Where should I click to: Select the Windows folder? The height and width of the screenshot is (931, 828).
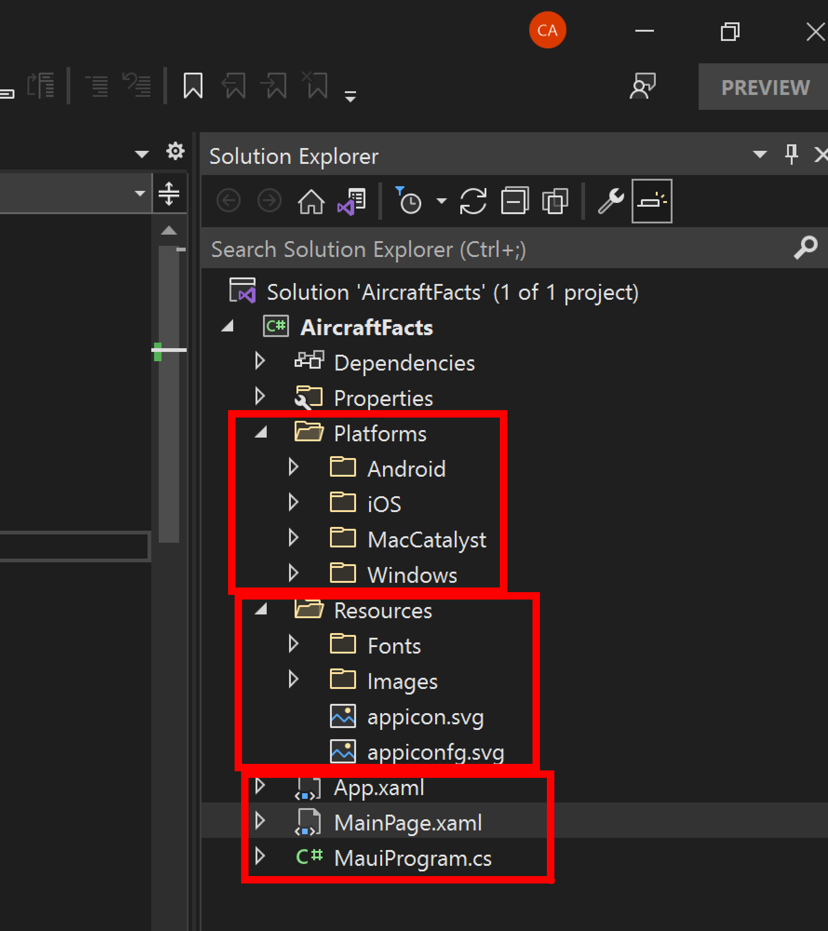(x=412, y=575)
